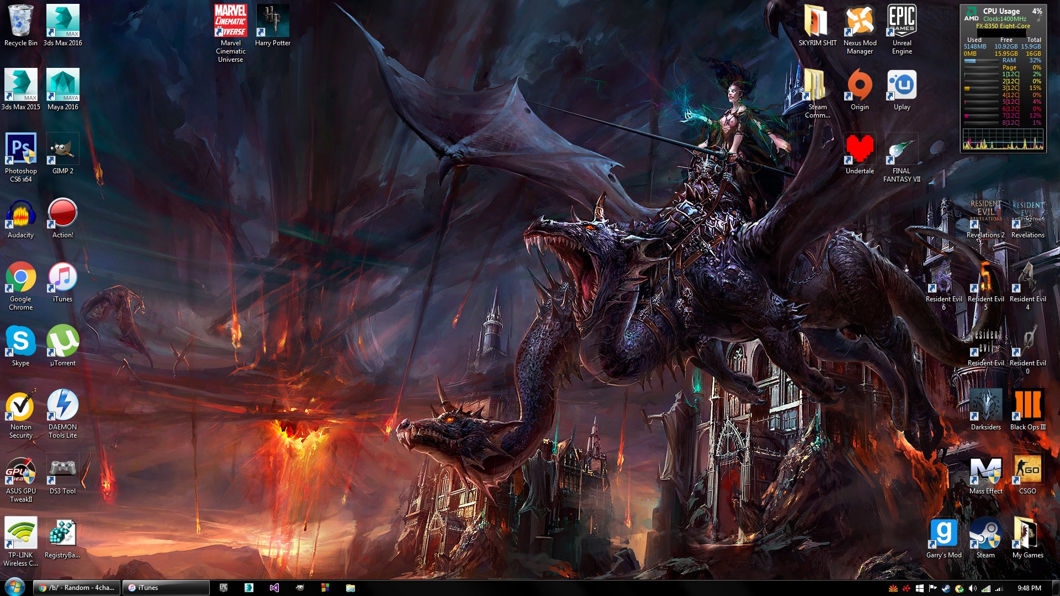Select the Resident Evil 0 shortcut

pos(1028,349)
